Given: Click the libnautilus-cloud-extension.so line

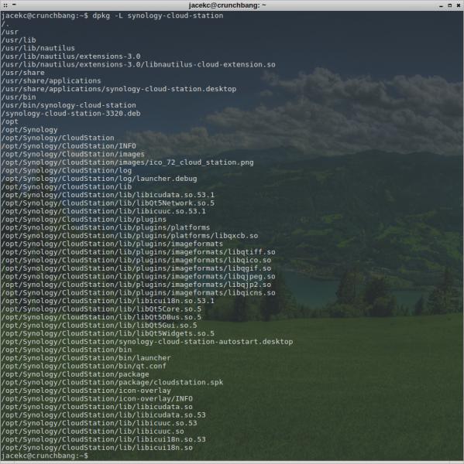Looking at the screenshot, I should 139,64.
